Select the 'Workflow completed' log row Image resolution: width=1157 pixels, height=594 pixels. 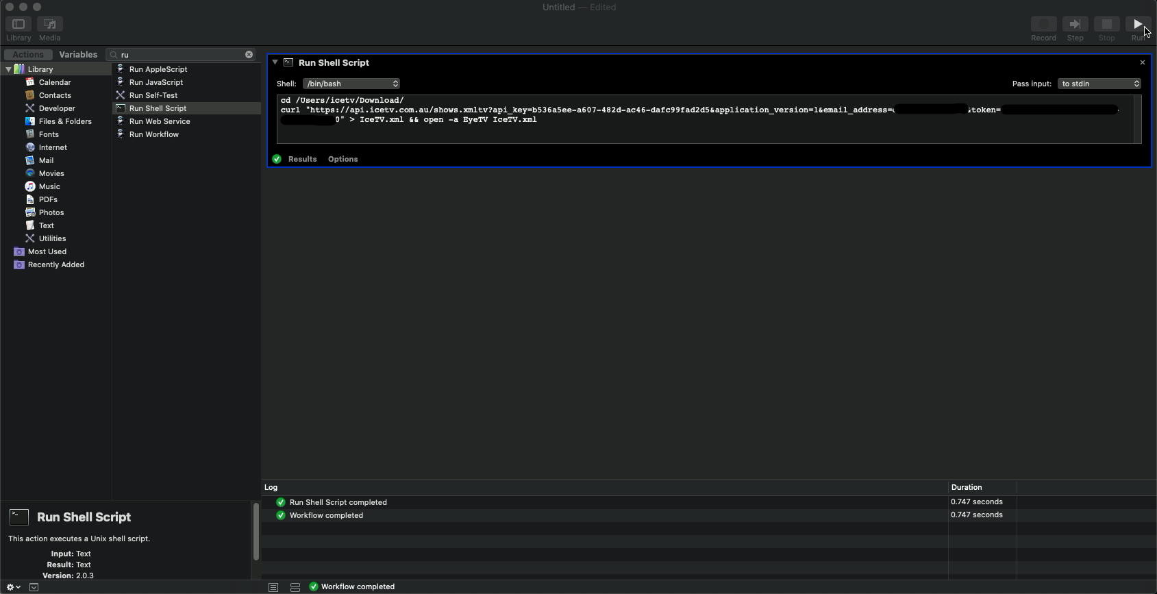coord(708,515)
